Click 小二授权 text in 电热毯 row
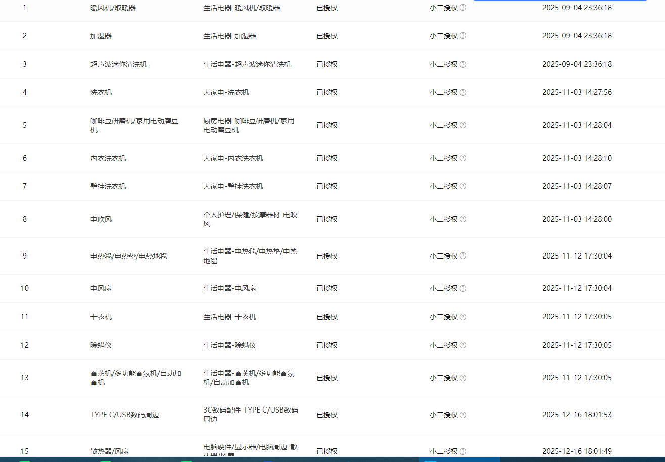Image resolution: width=665 pixels, height=462 pixels. (x=444, y=256)
